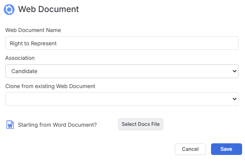245x162 pixels.
Task: Cancel the Web Document dialog
Action: point(190,149)
